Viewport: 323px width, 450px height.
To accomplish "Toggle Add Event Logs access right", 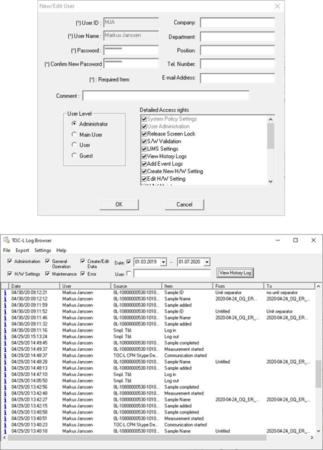I will point(144,164).
